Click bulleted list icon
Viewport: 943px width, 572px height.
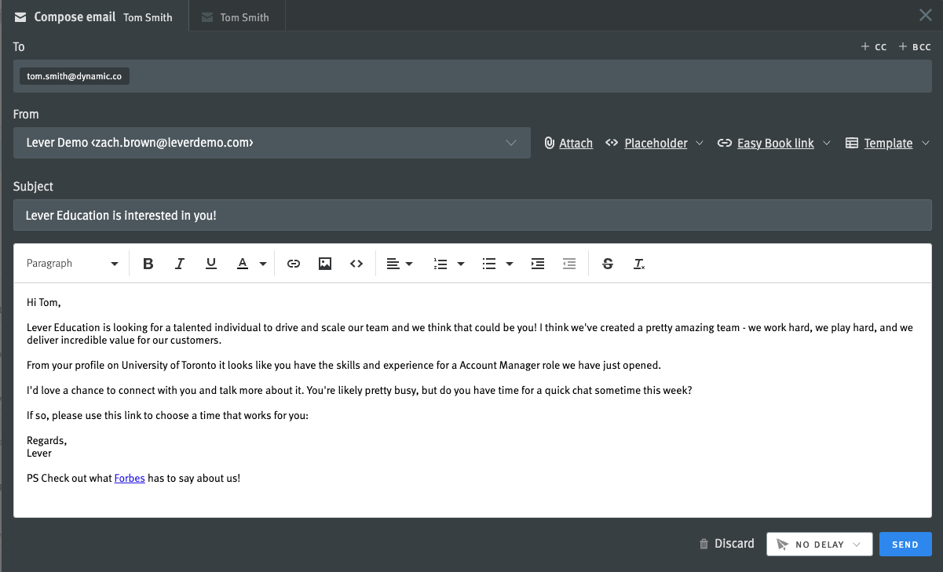(x=489, y=264)
